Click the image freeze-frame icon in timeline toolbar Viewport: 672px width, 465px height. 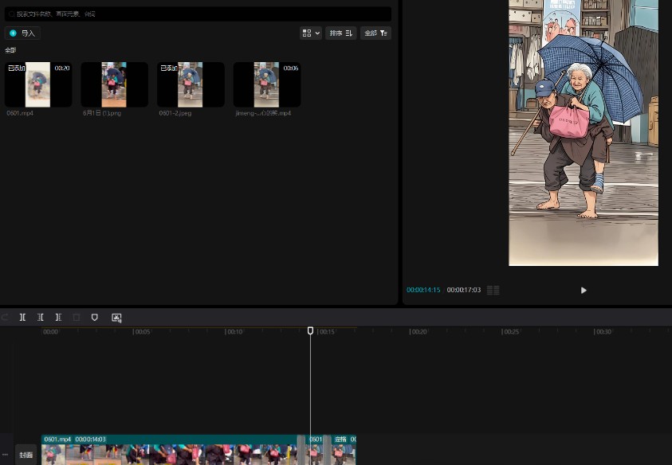click(116, 317)
